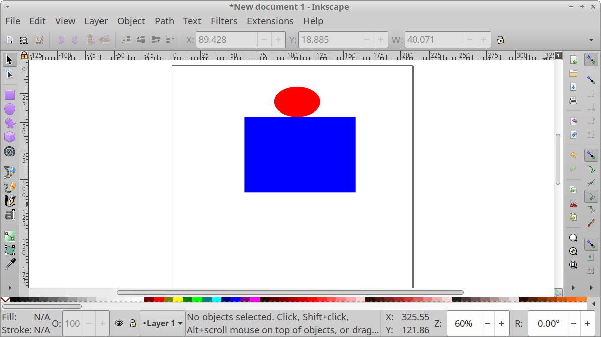Image resolution: width=601 pixels, height=337 pixels.
Task: Pick the green swatch from the palette
Action: coord(196,299)
